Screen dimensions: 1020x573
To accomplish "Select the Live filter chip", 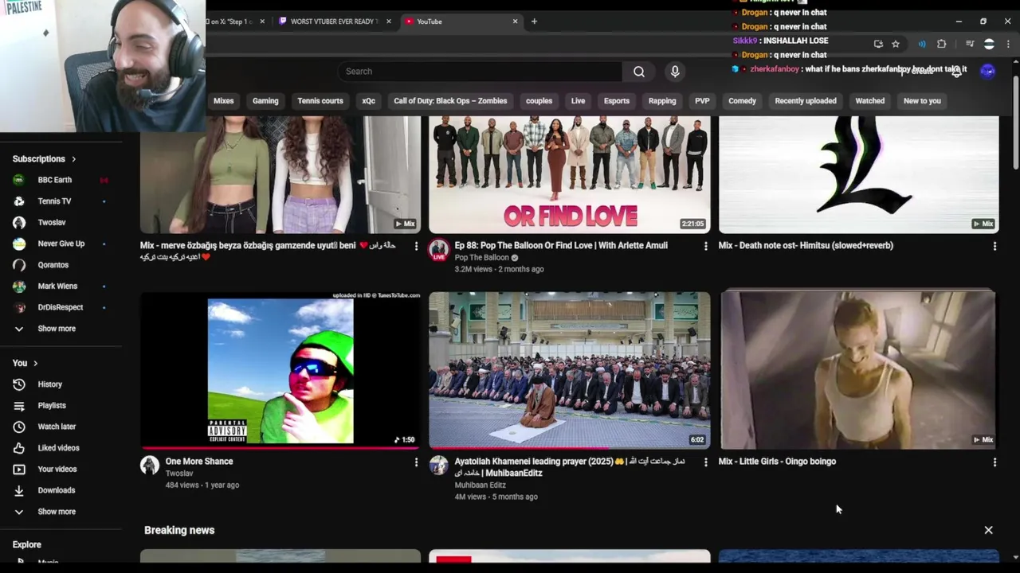I will point(579,101).
